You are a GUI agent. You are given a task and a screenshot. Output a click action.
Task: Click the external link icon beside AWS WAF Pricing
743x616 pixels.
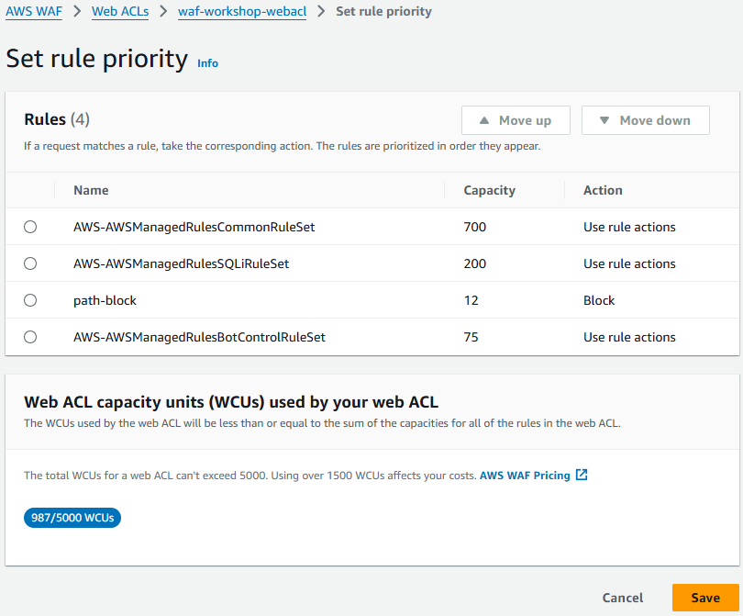coord(582,476)
